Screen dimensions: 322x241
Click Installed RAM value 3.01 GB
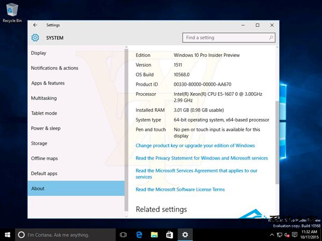pos(199,110)
